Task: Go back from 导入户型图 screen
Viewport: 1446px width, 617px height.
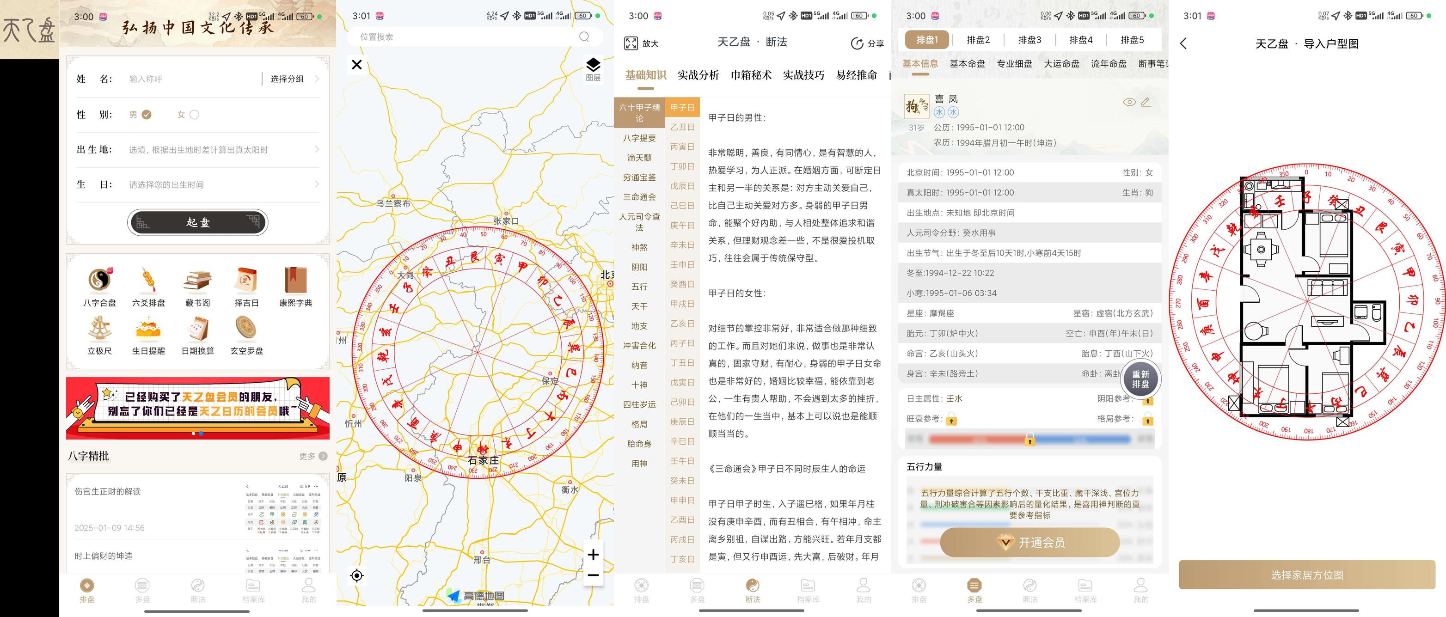Action: click(1183, 43)
